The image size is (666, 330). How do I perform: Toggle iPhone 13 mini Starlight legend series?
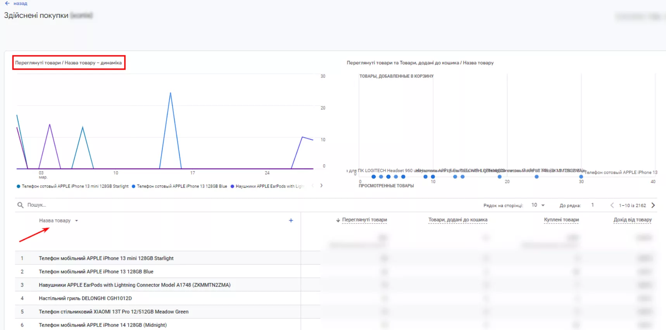(72, 186)
